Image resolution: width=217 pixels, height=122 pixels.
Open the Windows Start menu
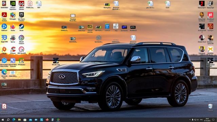click(x=3, y=120)
